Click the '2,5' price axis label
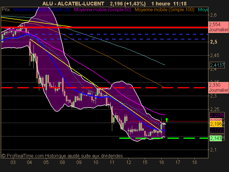The height and width of the screenshot is (172, 229). tap(214, 42)
